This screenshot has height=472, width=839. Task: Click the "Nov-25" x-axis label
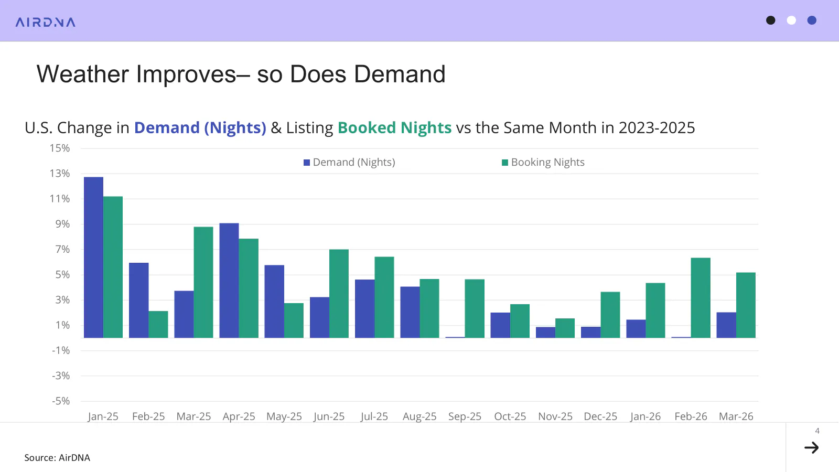click(x=555, y=416)
